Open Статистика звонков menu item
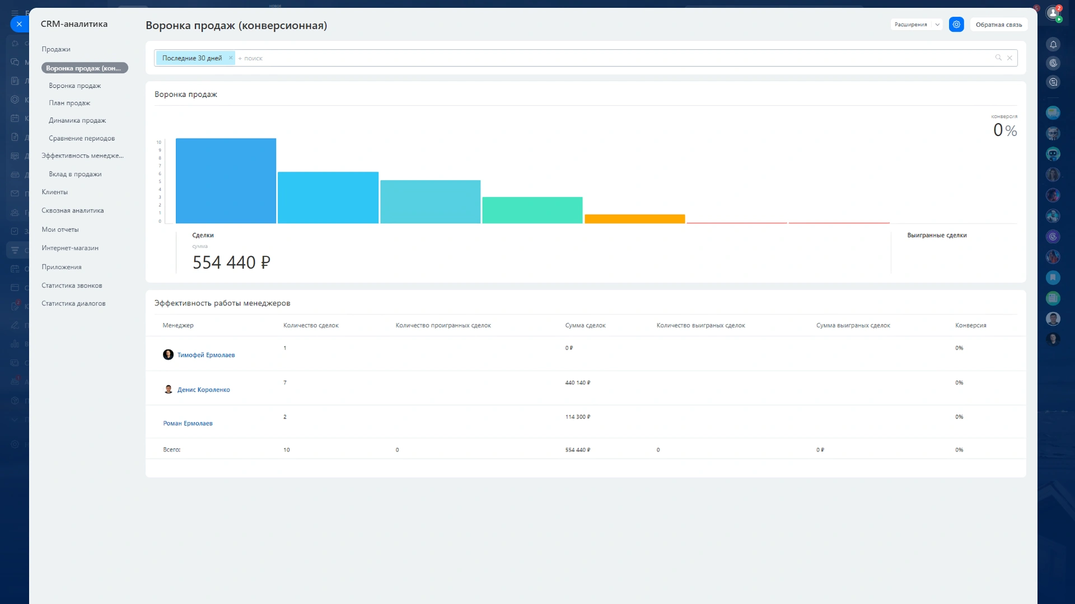Screen dimensions: 1075x604 tap(72, 285)
